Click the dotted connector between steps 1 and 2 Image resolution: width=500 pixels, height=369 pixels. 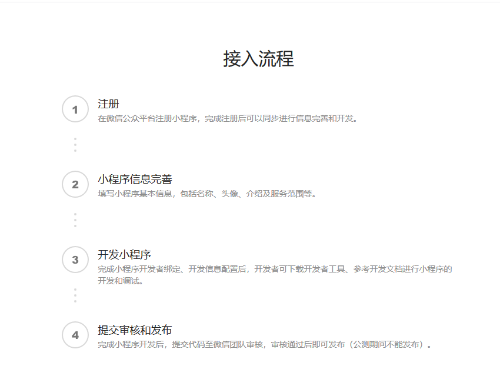pyautogui.click(x=75, y=145)
